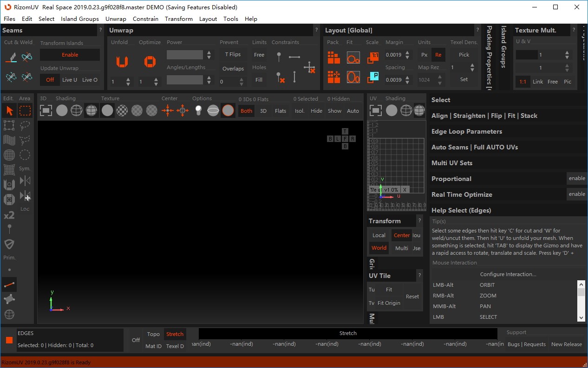Viewport: 588px width, 368px height.
Task: Click the Cut seams icon
Action: click(11, 58)
